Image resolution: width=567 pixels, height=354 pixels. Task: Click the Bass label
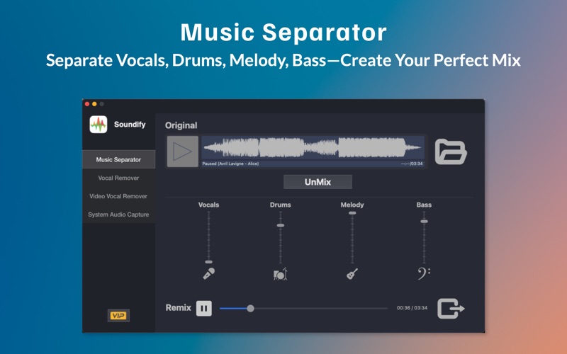point(424,205)
